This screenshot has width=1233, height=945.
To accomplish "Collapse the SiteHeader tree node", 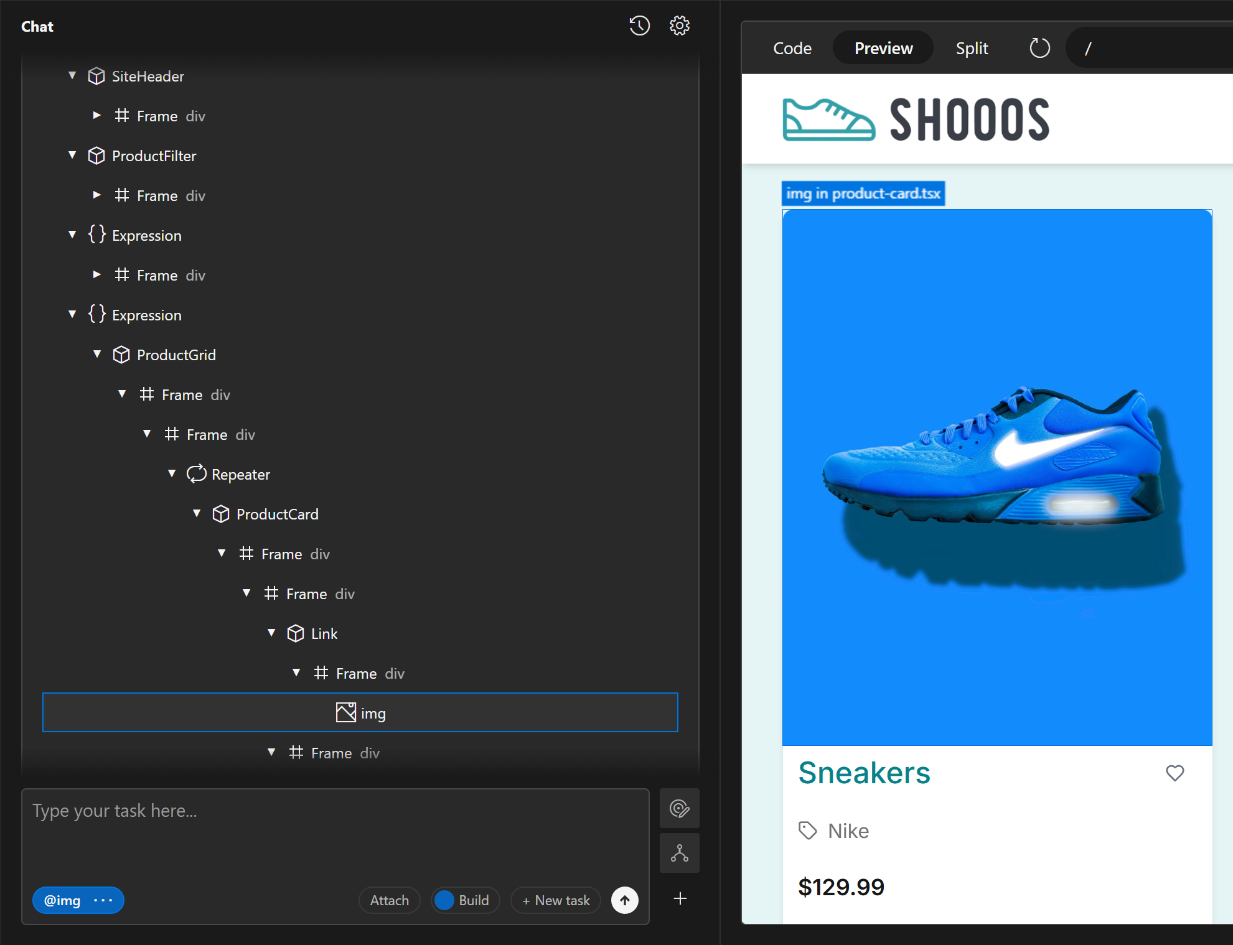I will (72, 76).
